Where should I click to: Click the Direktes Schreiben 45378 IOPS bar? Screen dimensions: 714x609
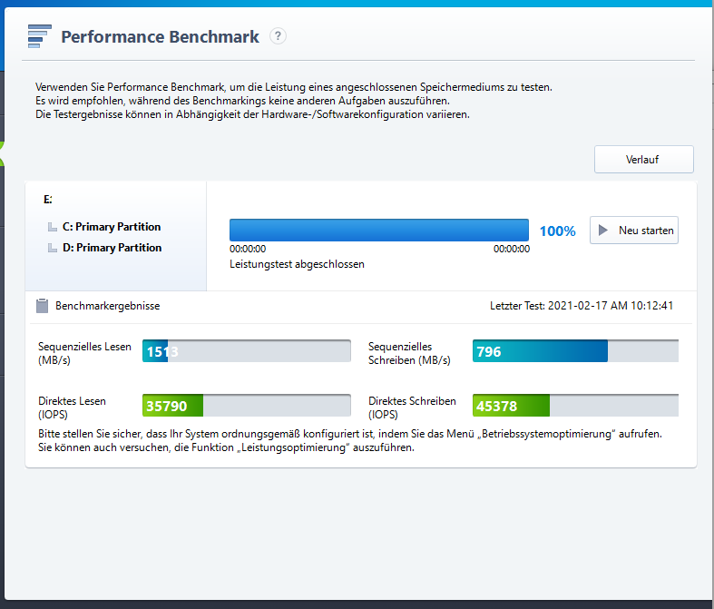(x=575, y=406)
